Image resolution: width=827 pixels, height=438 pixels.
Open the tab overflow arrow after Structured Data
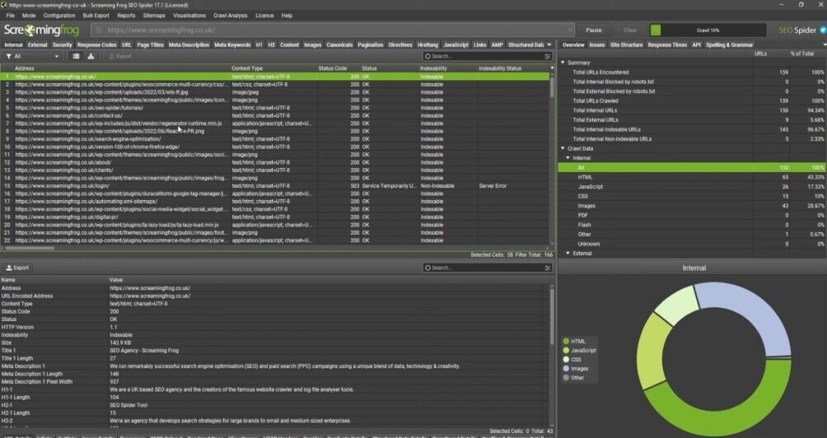549,44
